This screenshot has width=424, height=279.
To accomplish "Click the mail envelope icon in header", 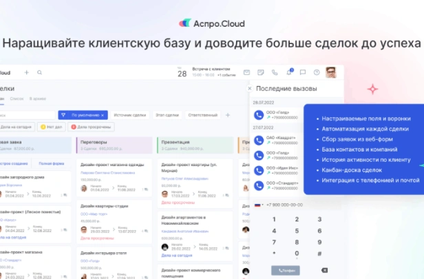I will (x=246, y=72).
